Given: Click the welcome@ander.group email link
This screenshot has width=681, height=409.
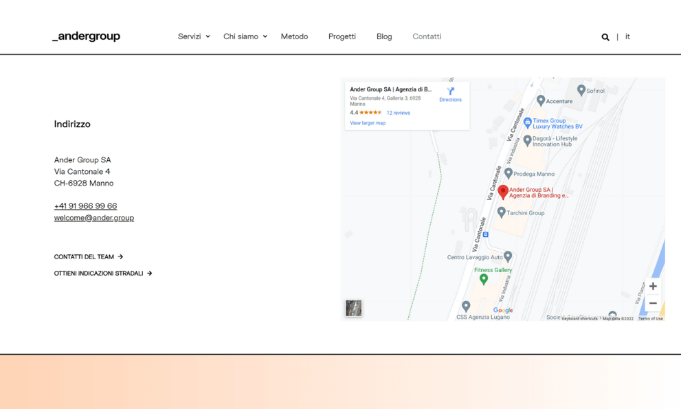Looking at the screenshot, I should coord(93,217).
